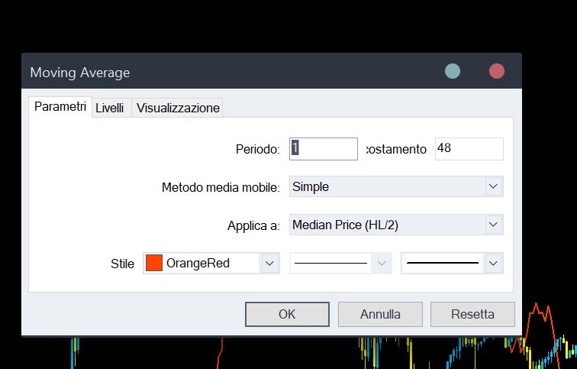Switch to the Livelli tab

pos(110,108)
